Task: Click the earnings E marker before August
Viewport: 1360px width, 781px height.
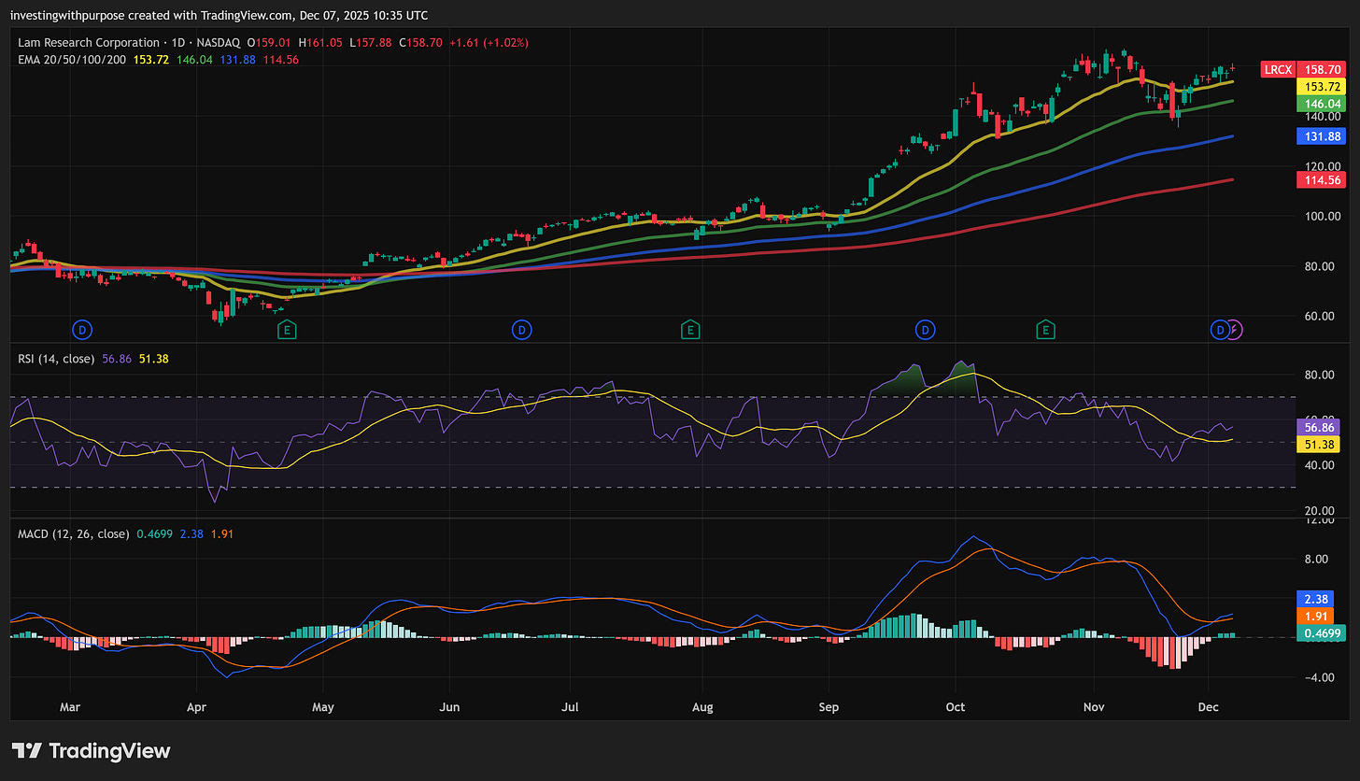Action: coord(689,329)
